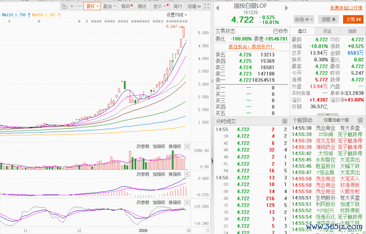
Task: Click the orange 交易 button
Action: (x=353, y=19)
